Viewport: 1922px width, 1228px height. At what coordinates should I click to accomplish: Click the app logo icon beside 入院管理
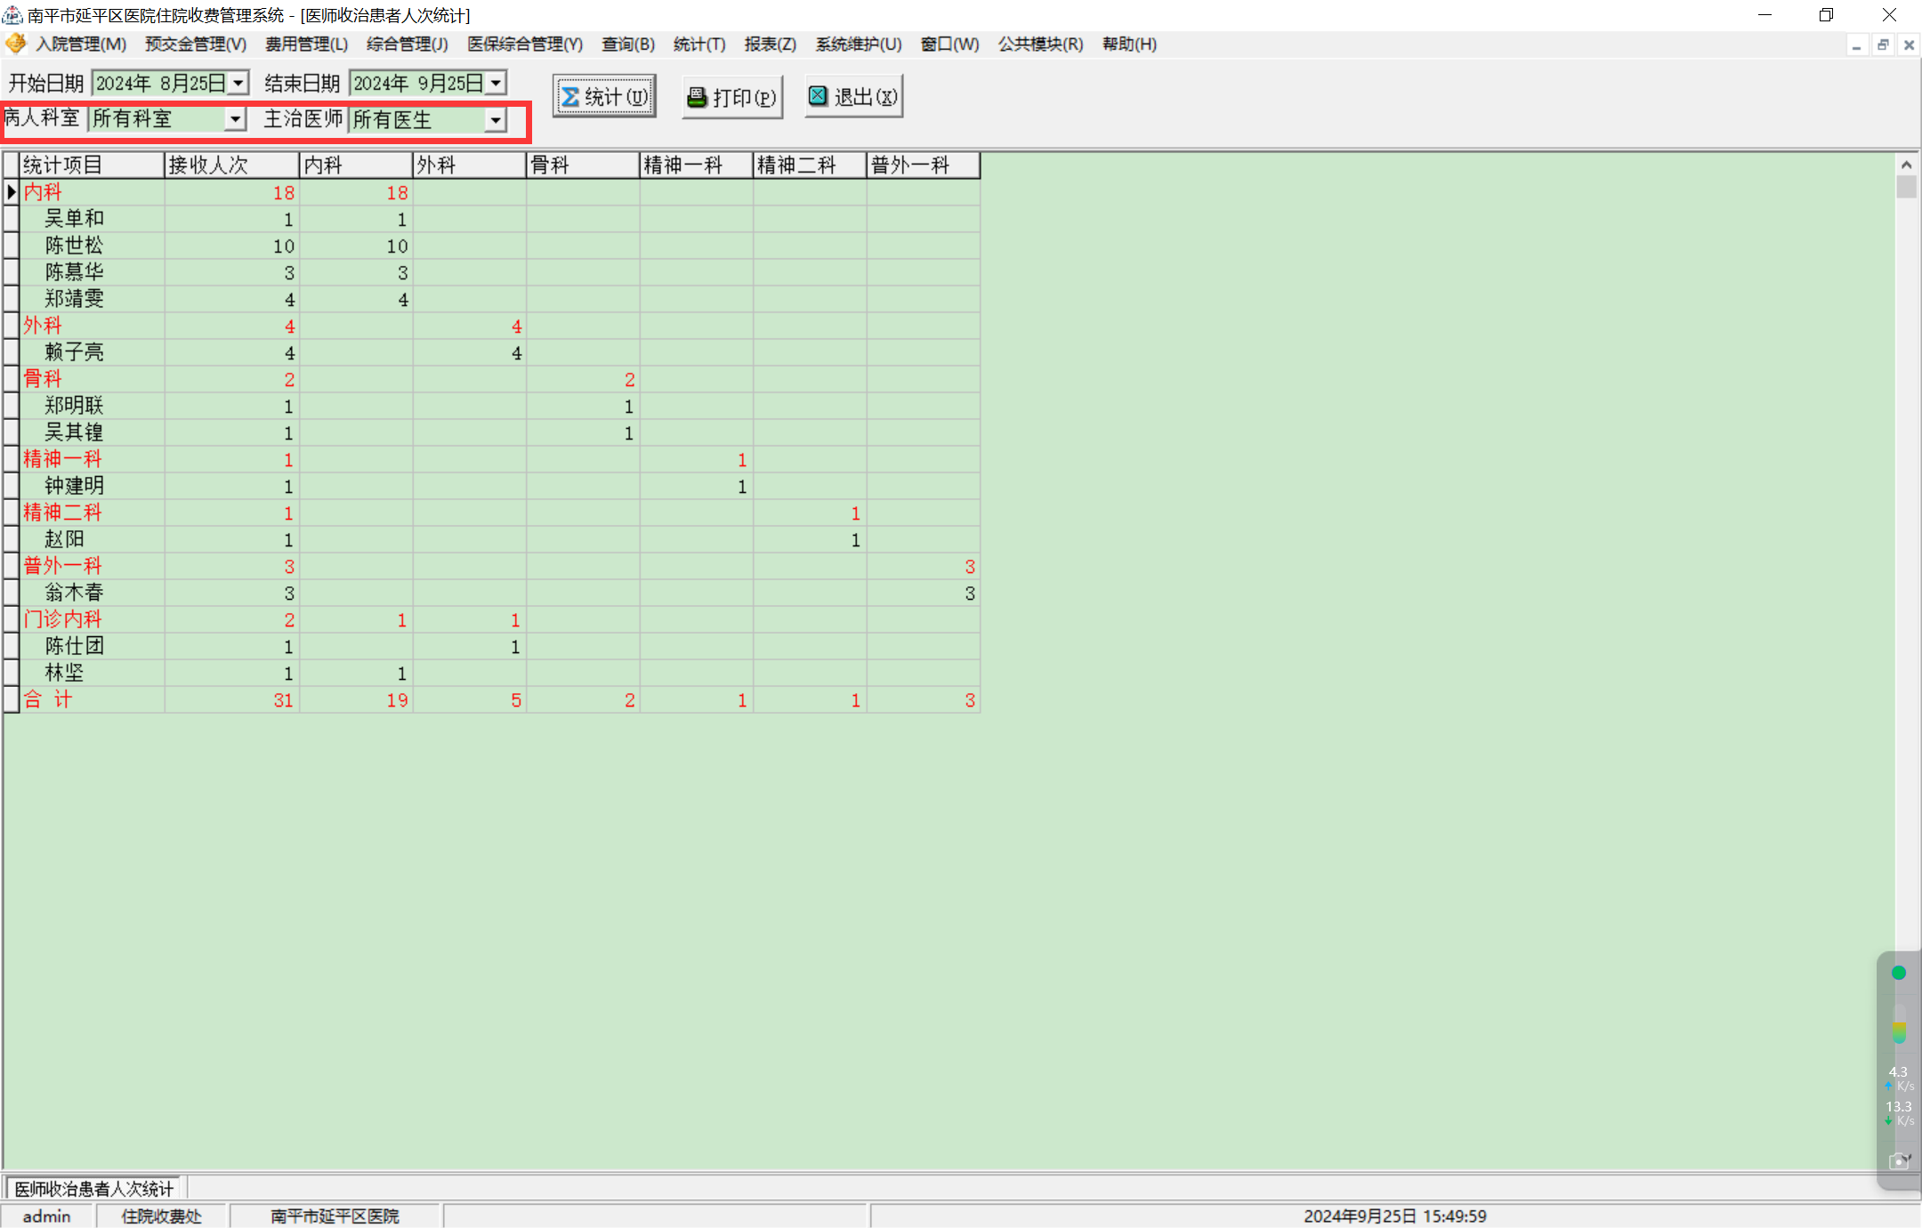pyautogui.click(x=16, y=44)
